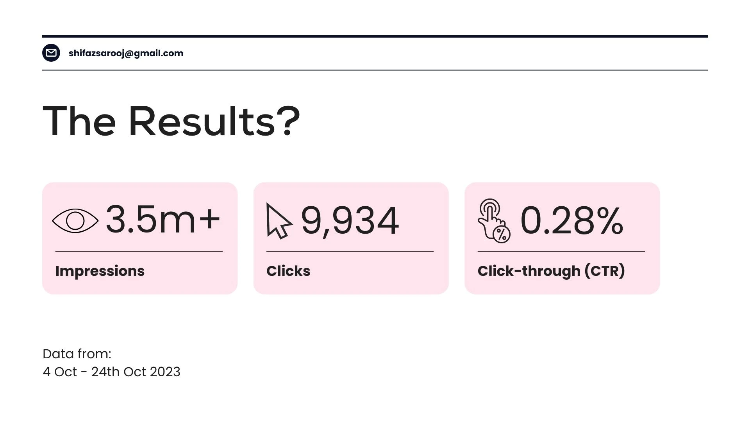Click the thick dark line at the top
Image resolution: width=750 pixels, height=422 pixels.
[375, 36]
